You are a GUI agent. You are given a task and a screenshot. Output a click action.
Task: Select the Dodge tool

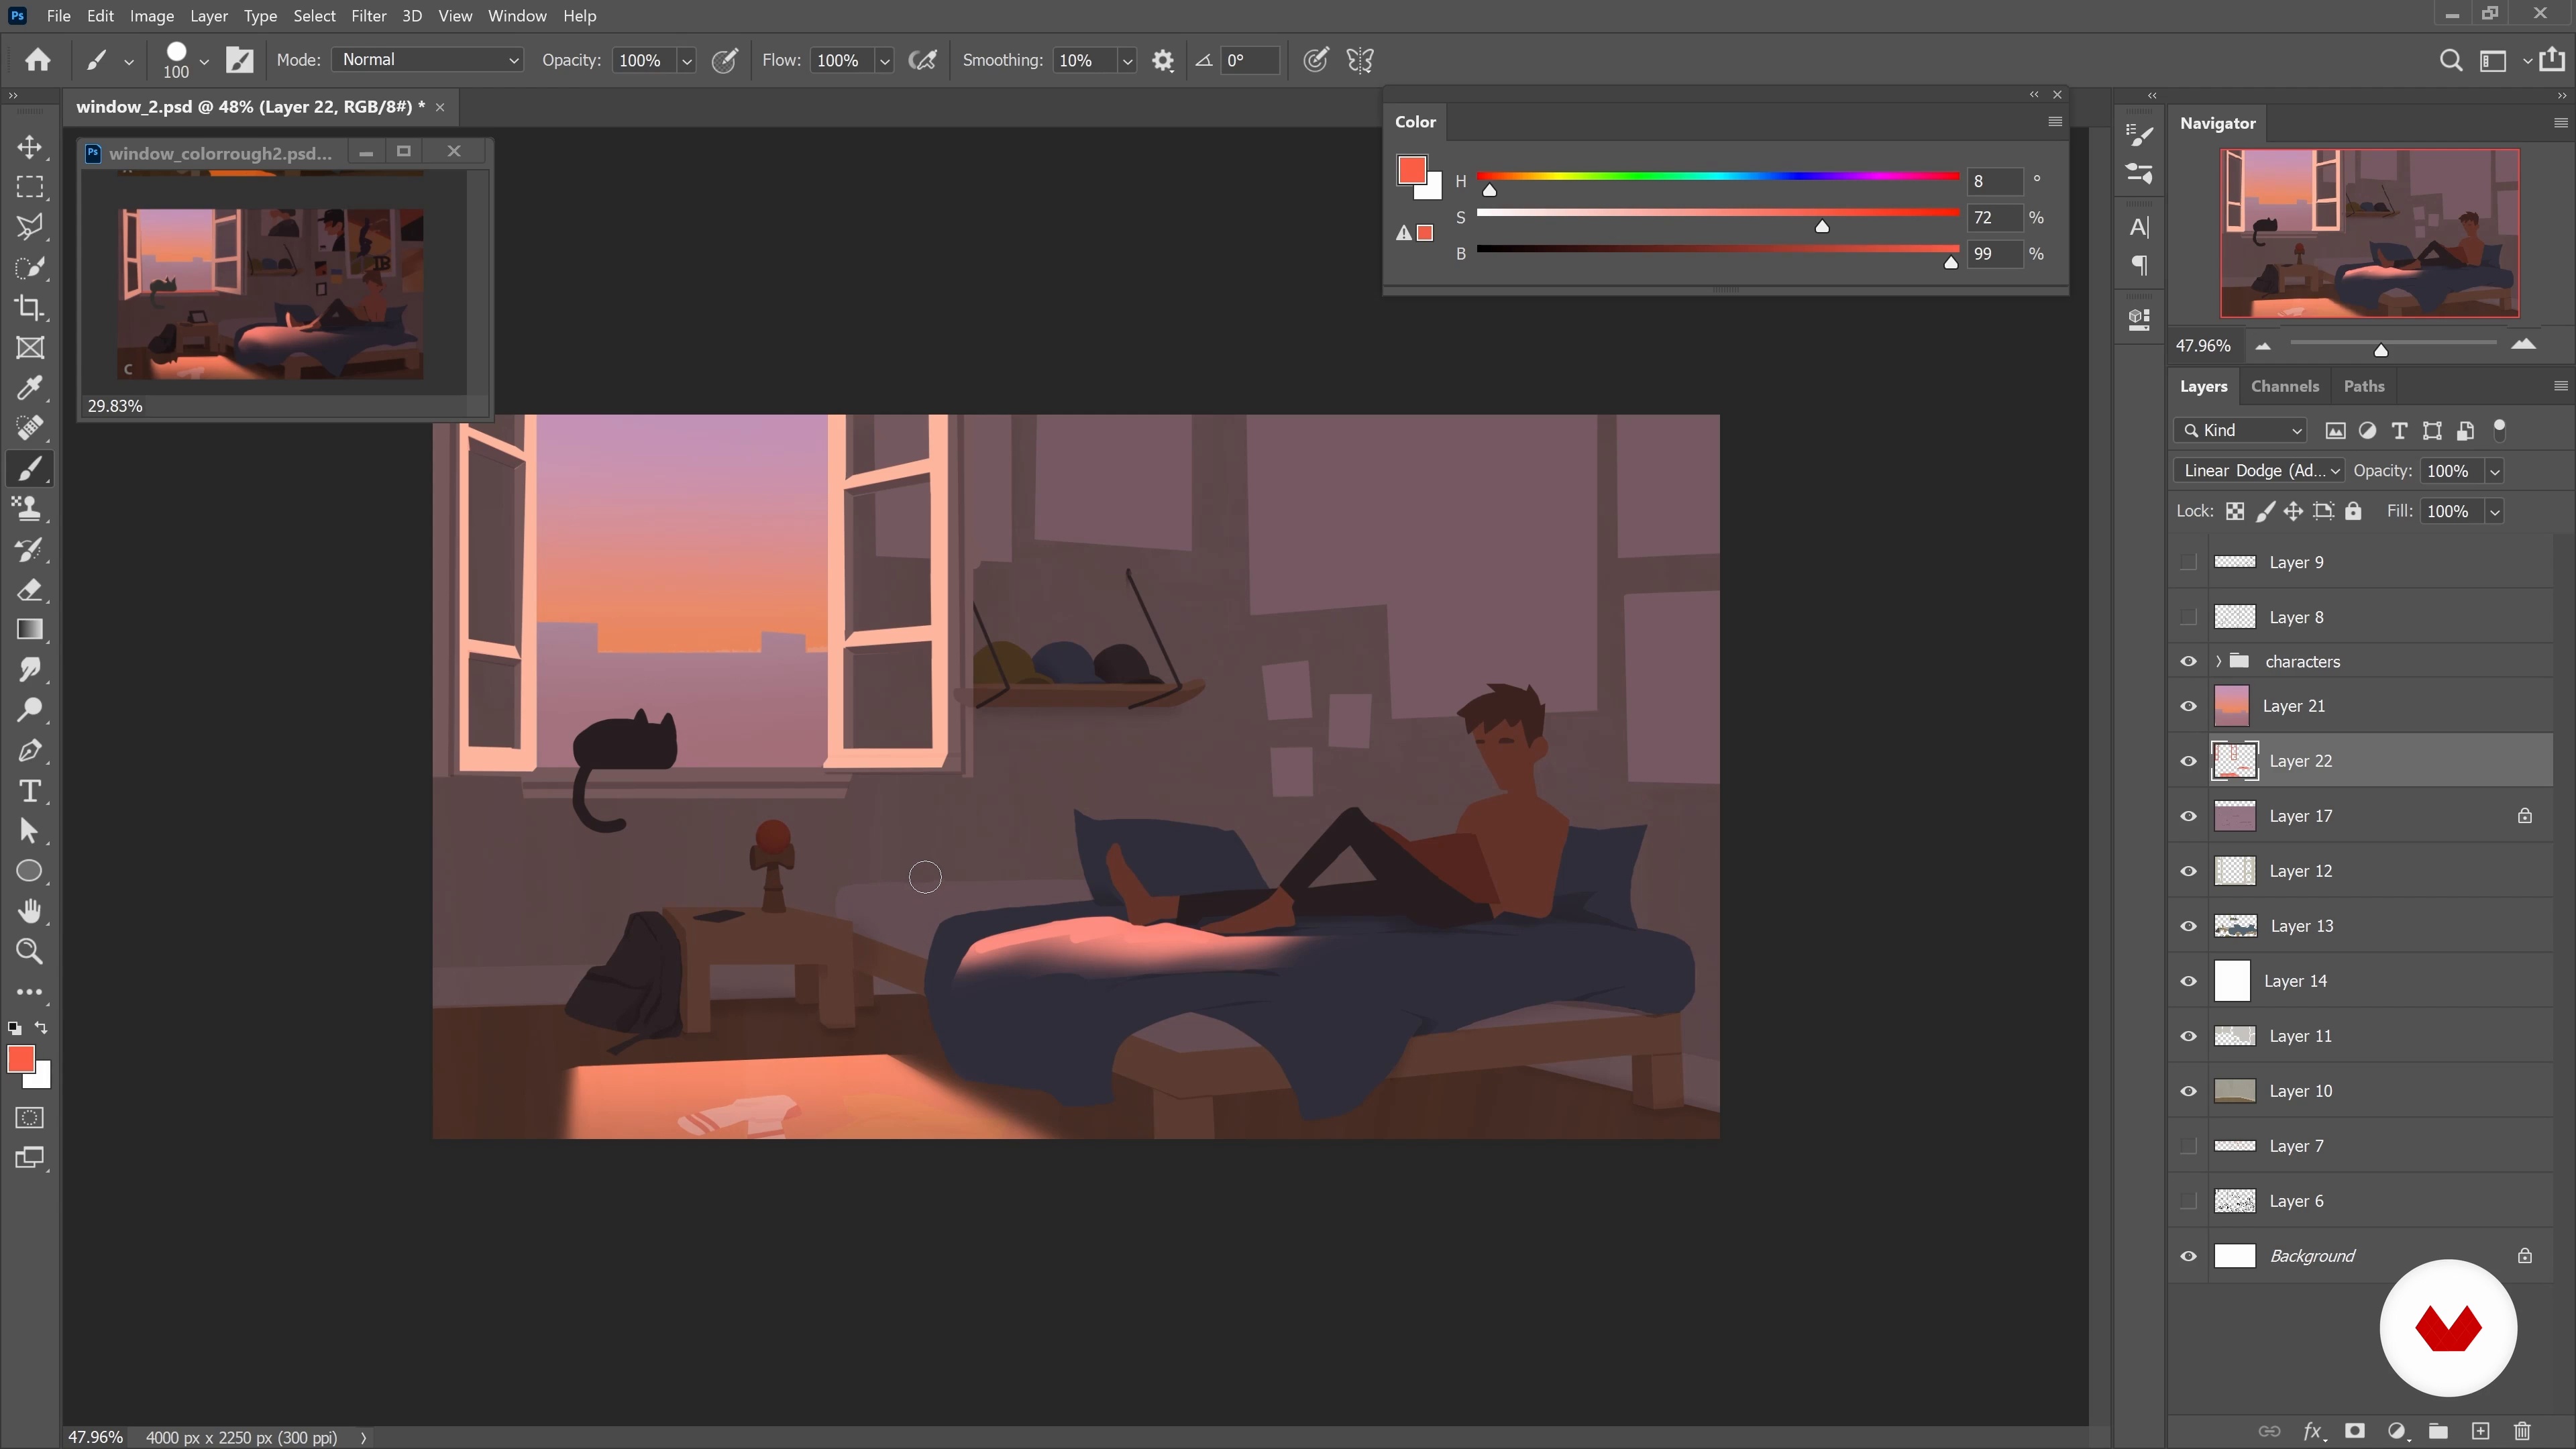(x=30, y=710)
